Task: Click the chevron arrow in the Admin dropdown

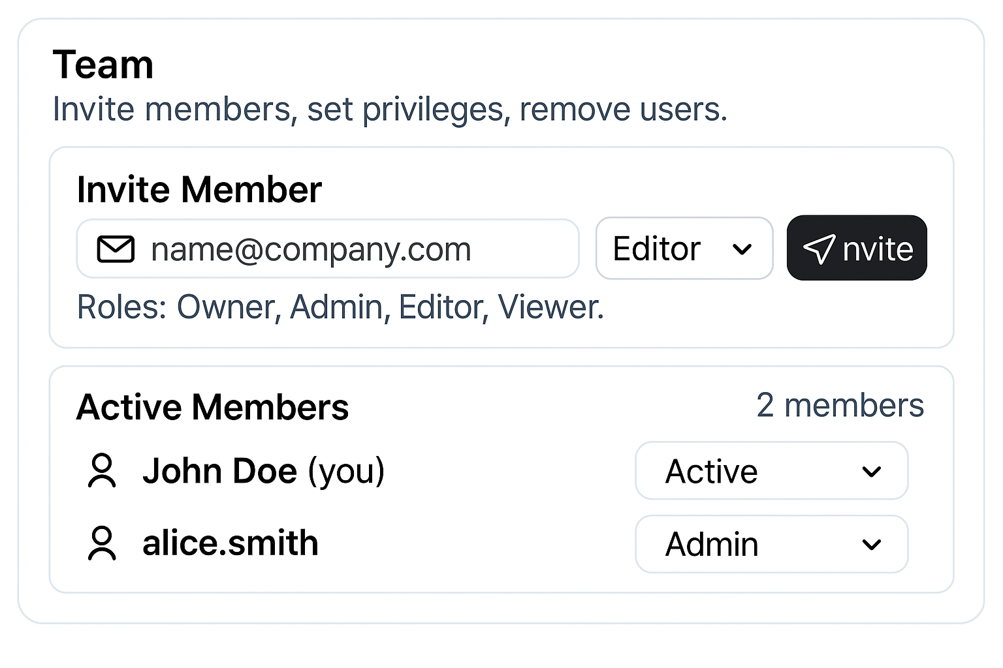Action: coord(872,545)
